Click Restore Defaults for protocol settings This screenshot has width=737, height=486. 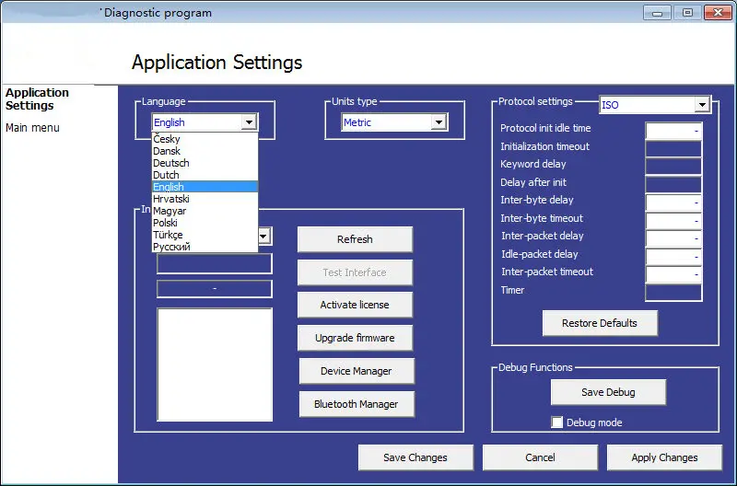(600, 323)
